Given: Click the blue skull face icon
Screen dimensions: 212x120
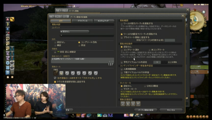Looking at the screenshot, I should click(8, 72).
